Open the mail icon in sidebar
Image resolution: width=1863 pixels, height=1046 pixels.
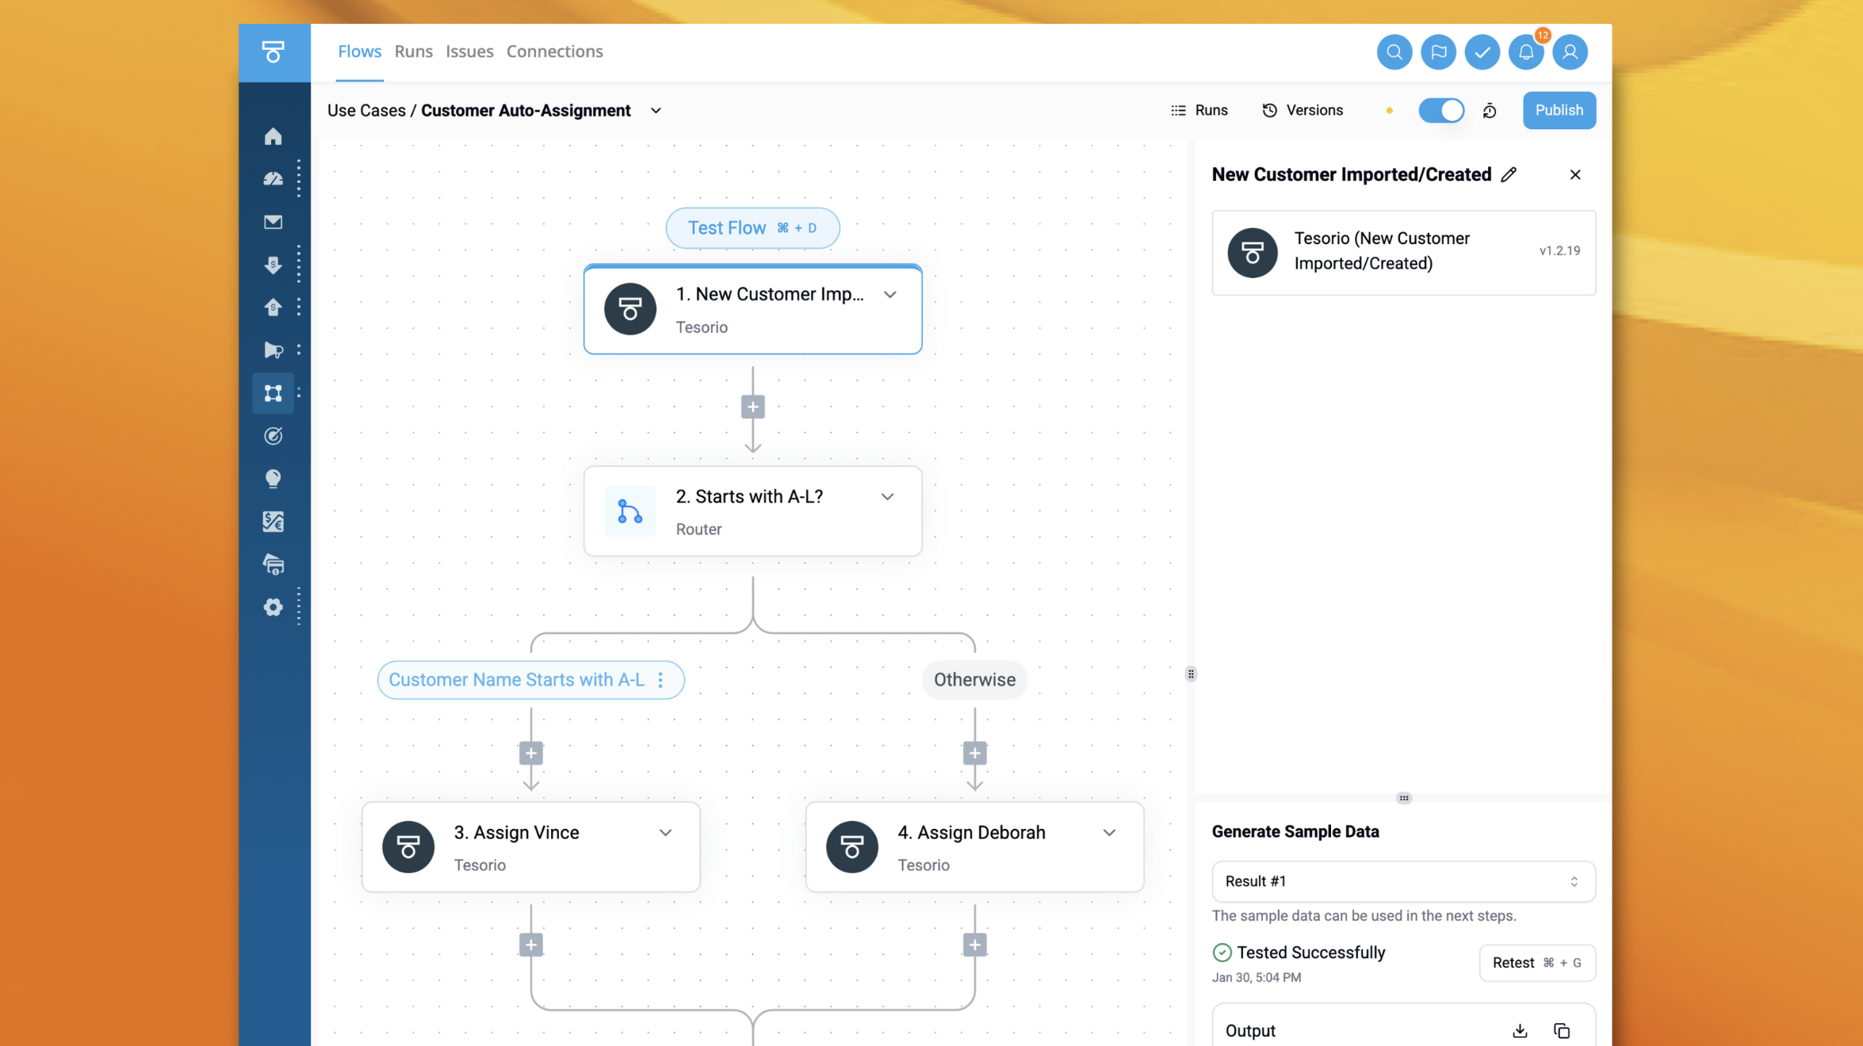pos(273,222)
